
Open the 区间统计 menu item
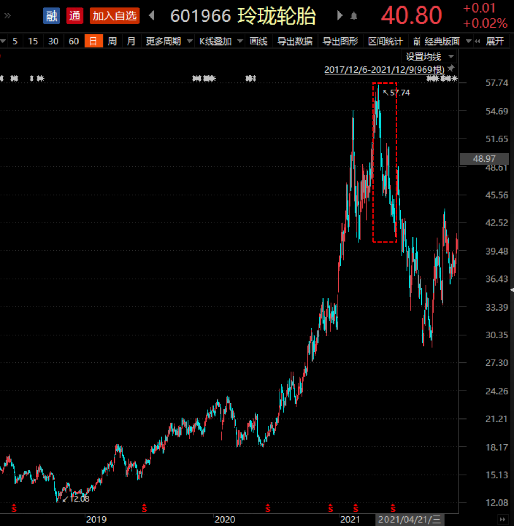385,41
